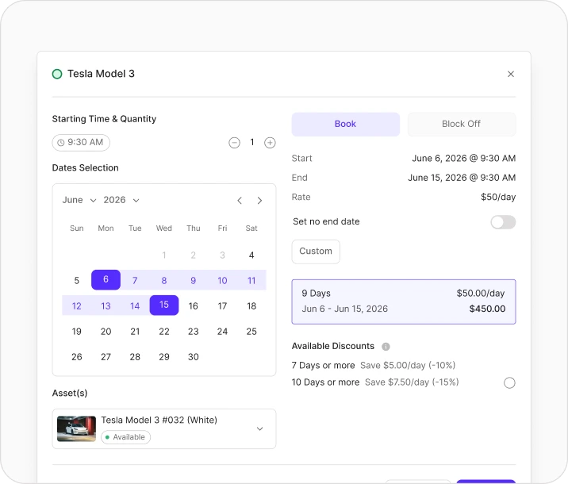
Task: Click the green status circle beside Tesla Model 3
Action: tap(57, 74)
